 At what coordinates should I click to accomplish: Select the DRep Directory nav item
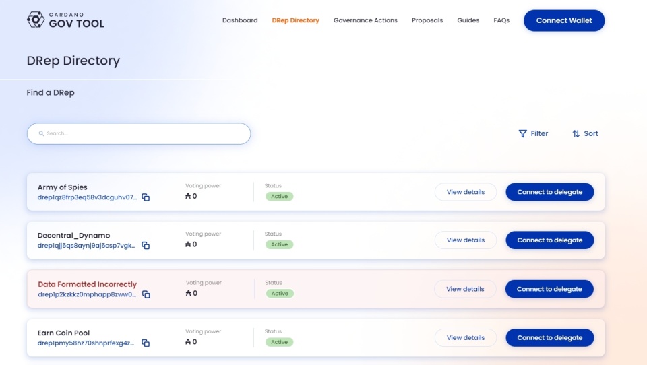pos(295,20)
